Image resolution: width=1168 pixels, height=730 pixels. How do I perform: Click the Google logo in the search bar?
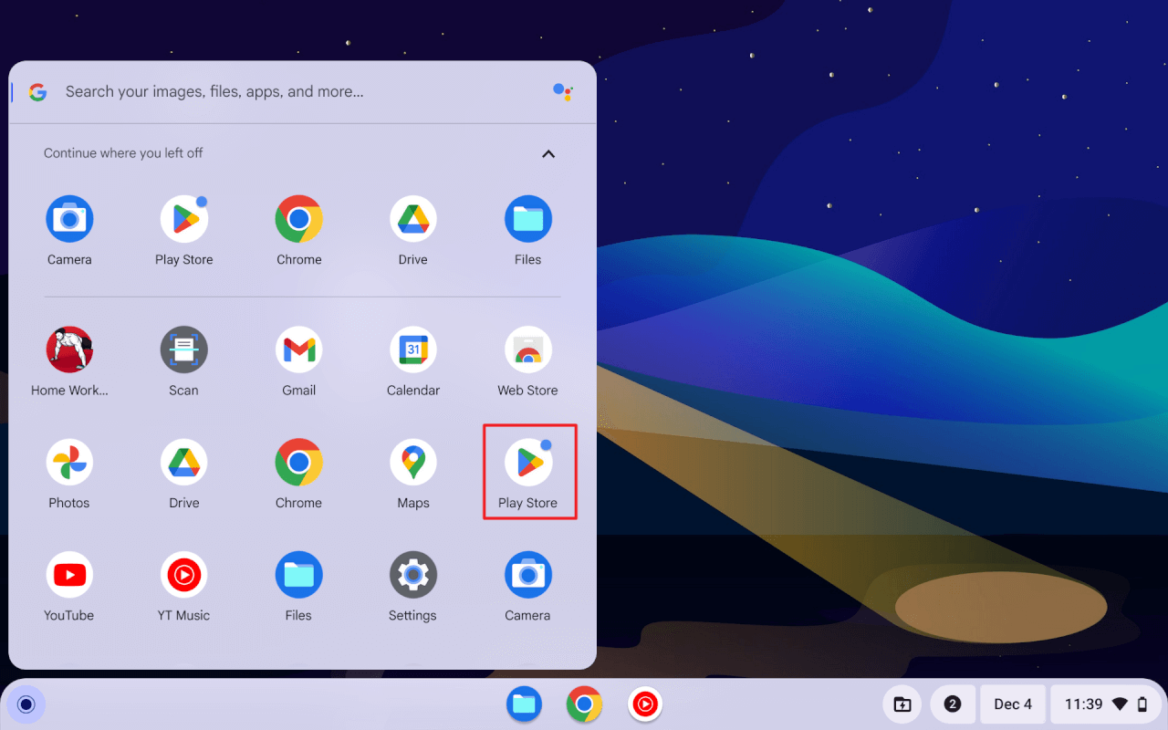click(37, 92)
